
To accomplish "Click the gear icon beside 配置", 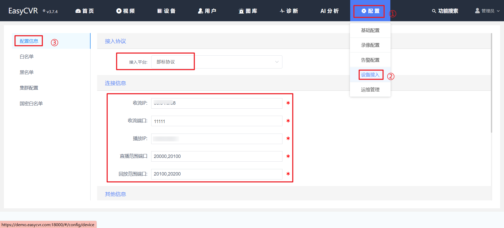I will click(x=364, y=11).
